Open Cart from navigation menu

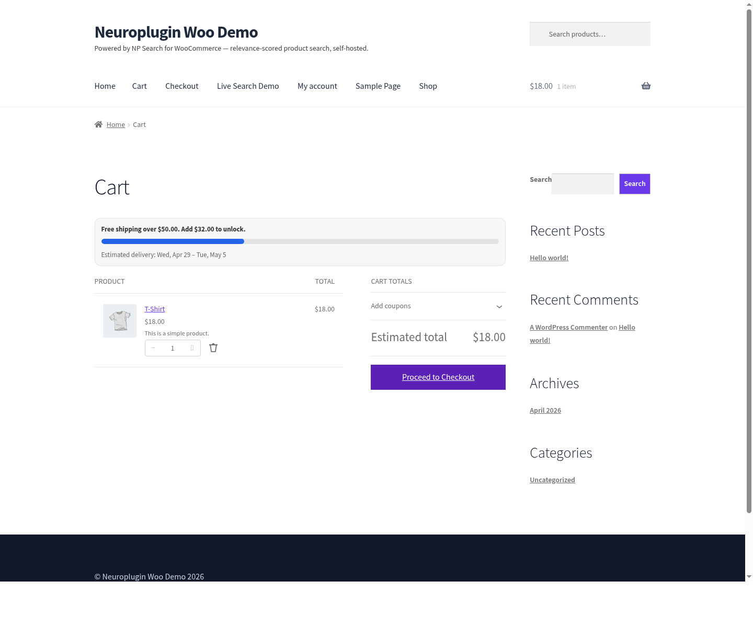click(140, 86)
